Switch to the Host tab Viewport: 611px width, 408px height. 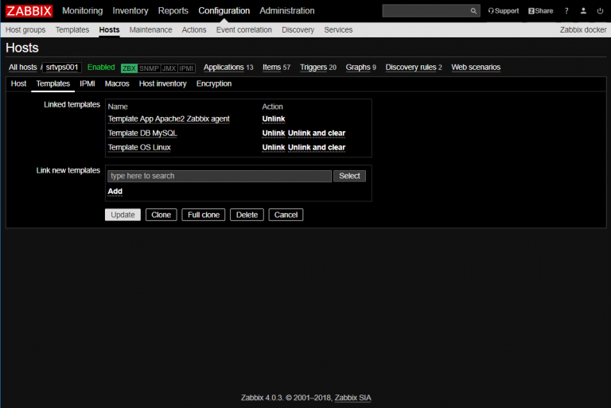point(19,84)
